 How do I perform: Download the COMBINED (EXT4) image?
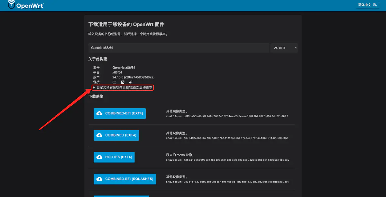116,135
